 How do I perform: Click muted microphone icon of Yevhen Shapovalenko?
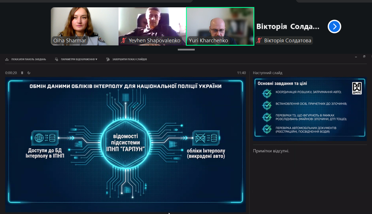(123, 40)
